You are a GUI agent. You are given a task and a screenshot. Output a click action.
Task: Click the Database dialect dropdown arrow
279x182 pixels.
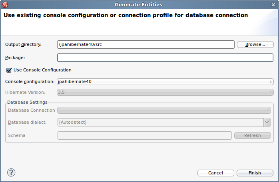coord(267,122)
